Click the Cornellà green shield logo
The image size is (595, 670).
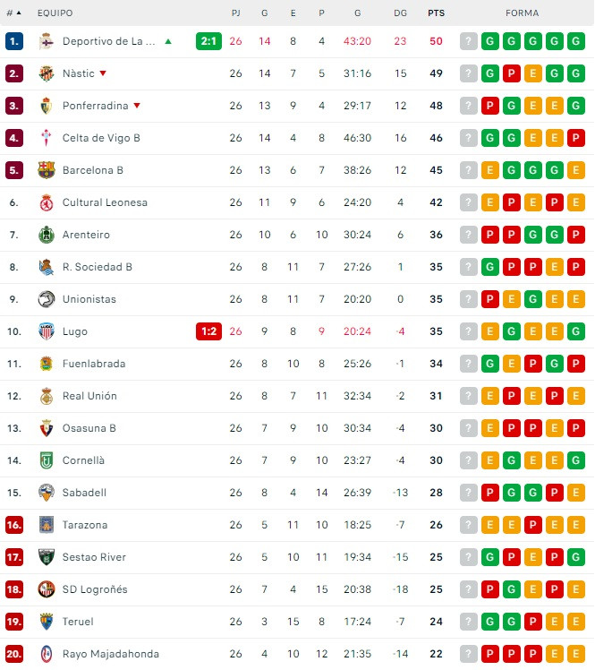(x=47, y=460)
